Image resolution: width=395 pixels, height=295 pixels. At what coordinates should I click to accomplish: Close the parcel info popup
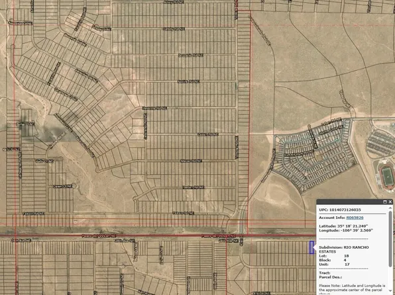tap(390, 202)
